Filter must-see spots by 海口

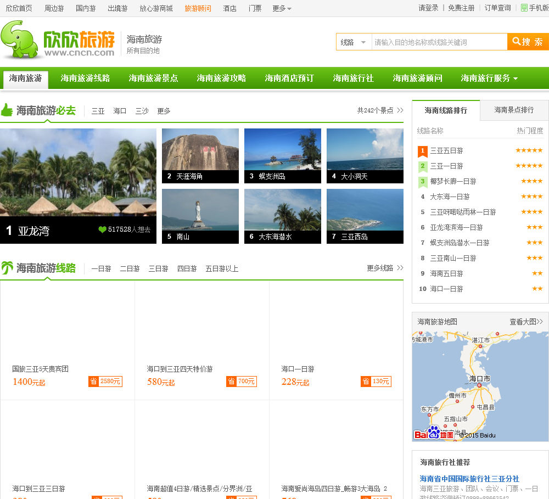[120, 111]
